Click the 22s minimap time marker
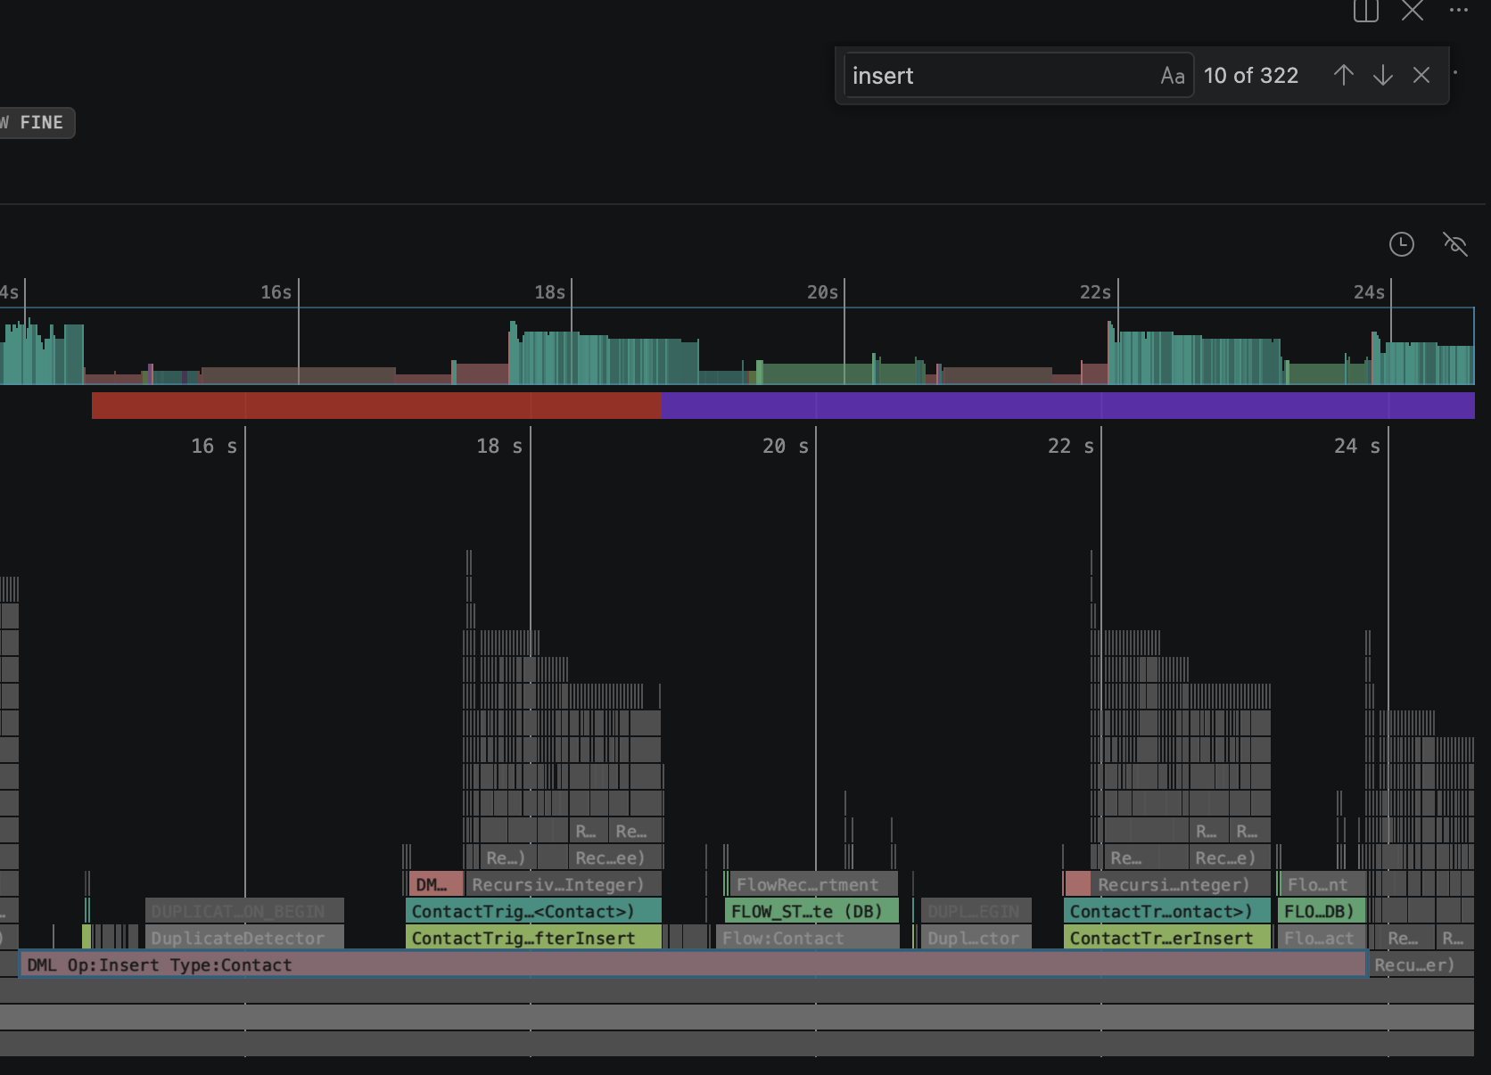Viewport: 1491px width, 1075px height. coord(1096,292)
